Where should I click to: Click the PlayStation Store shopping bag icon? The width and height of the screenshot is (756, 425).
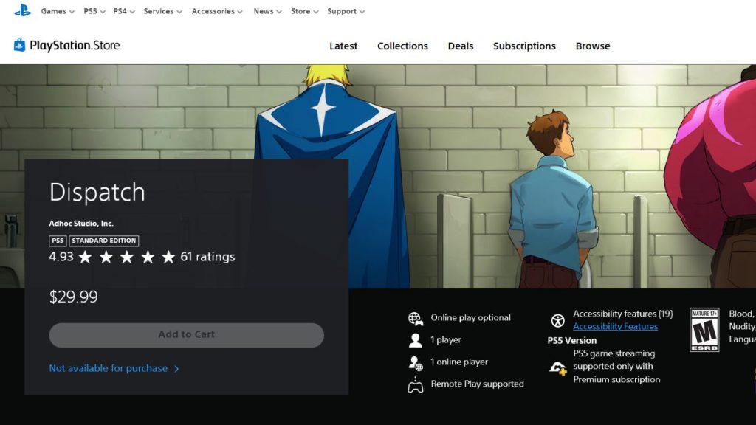pyautogui.click(x=19, y=45)
